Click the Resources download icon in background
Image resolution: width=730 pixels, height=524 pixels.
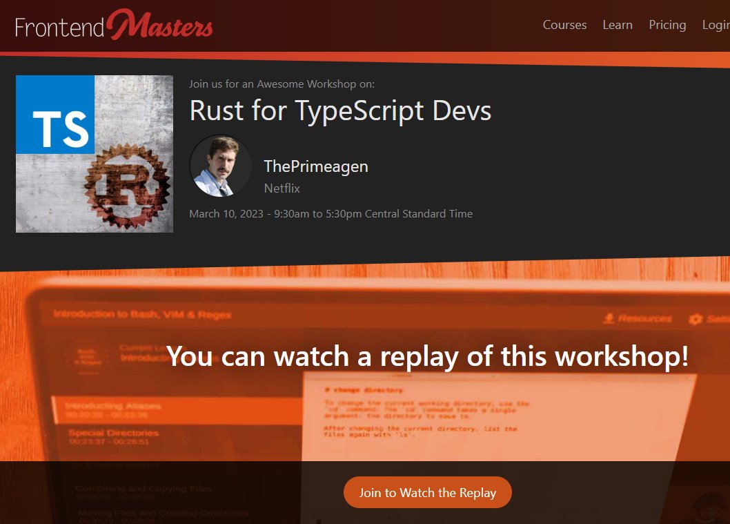(609, 318)
